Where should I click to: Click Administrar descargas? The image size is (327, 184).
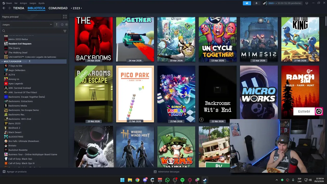169,172
